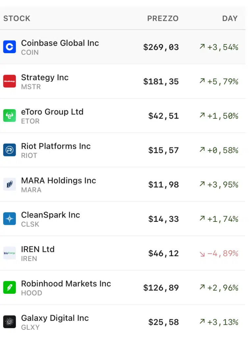Click the Riot Platforms logo icon

[x=10, y=150]
